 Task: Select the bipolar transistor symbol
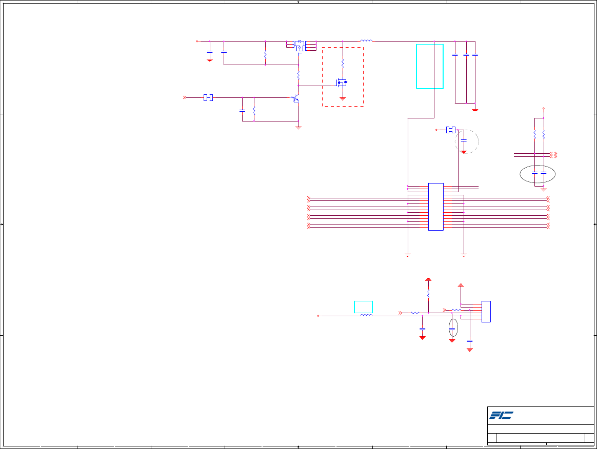tap(295, 99)
